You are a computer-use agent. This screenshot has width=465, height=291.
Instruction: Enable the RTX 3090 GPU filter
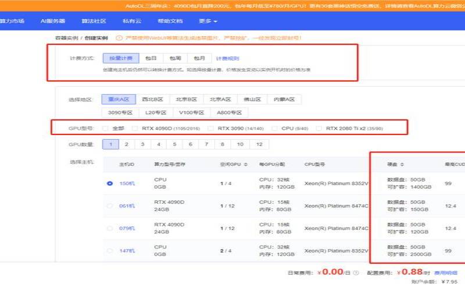tap(211, 128)
